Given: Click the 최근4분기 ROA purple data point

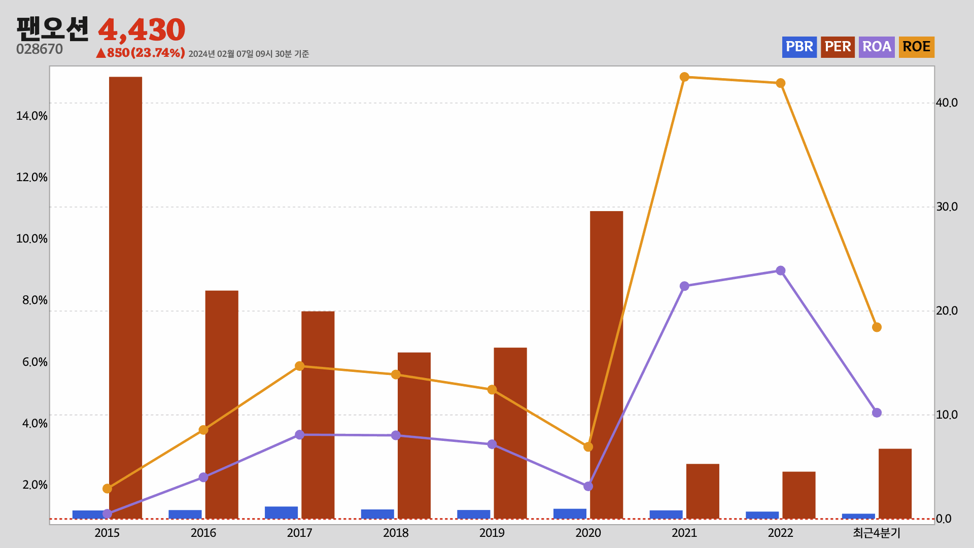Looking at the screenshot, I should 877,413.
